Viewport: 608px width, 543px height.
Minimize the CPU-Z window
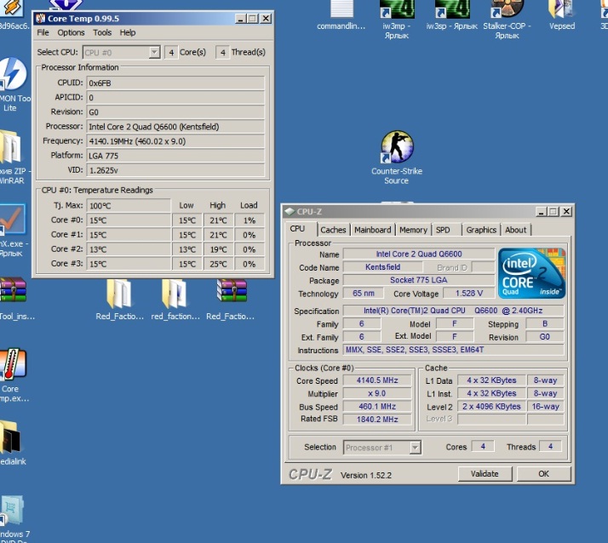click(x=541, y=212)
